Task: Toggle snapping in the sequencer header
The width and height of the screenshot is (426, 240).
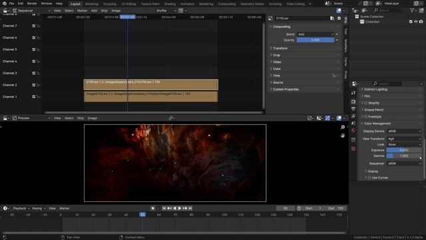Action: (x=181, y=11)
